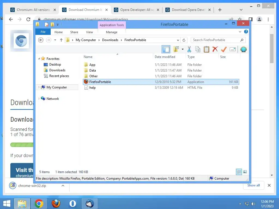Open recent locations dropdown arrow
This screenshot has height=209, width=279.
click(x=55, y=40)
